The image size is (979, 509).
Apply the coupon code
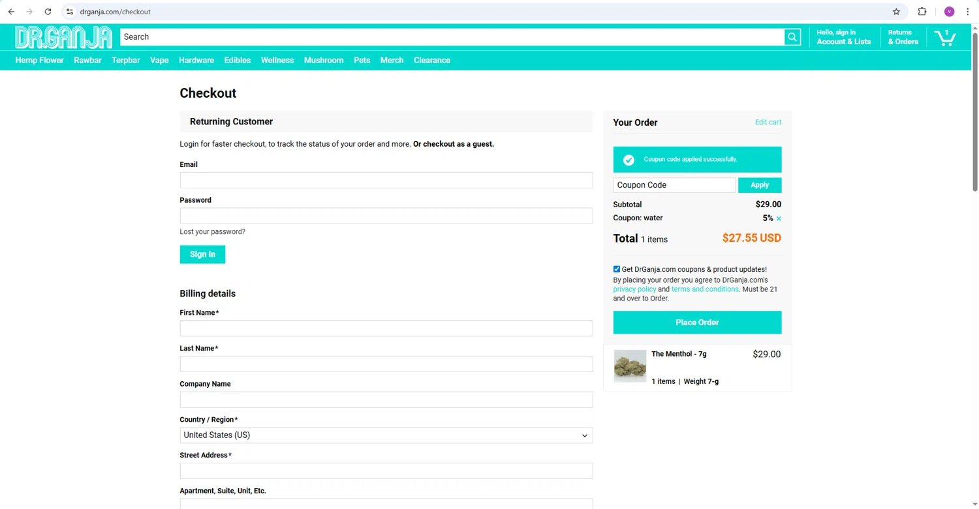760,185
